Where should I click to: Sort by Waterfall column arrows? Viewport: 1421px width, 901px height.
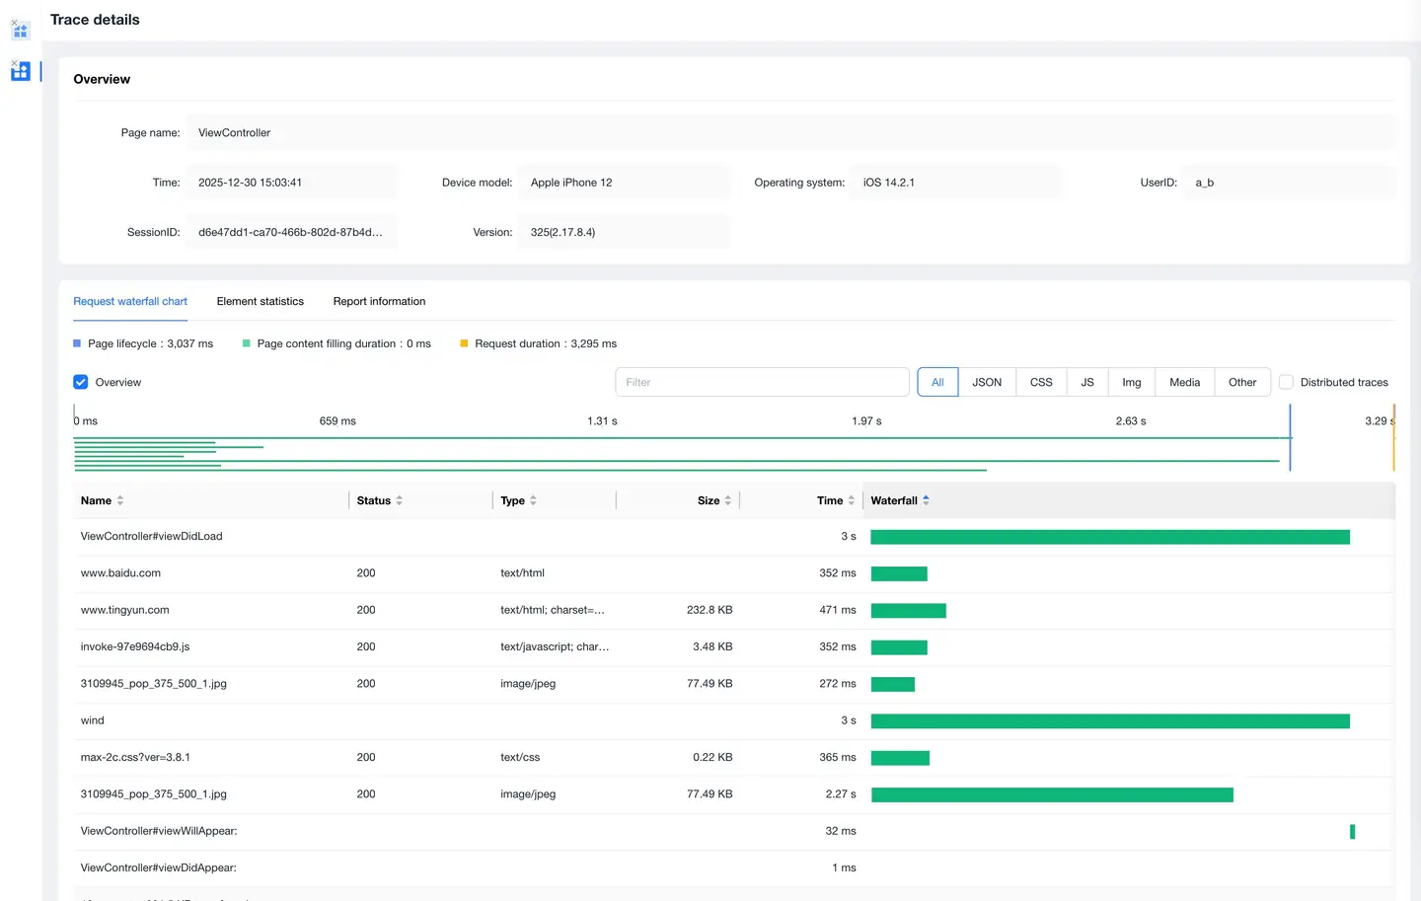[926, 501]
